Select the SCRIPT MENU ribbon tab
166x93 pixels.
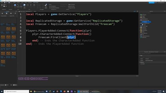tap(36, 3)
